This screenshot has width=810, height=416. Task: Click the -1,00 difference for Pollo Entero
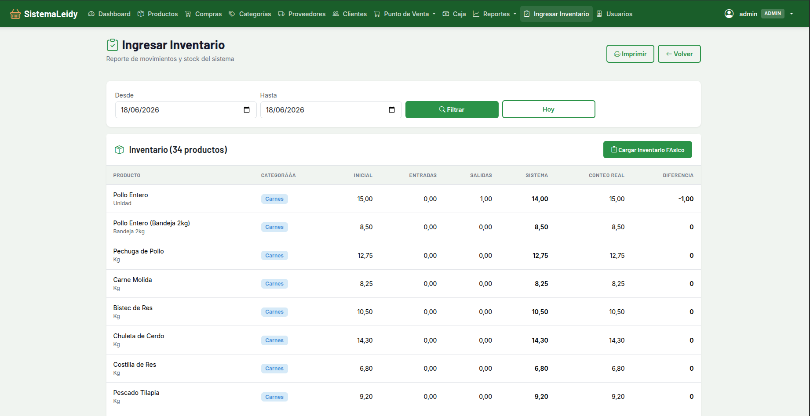[686, 199]
